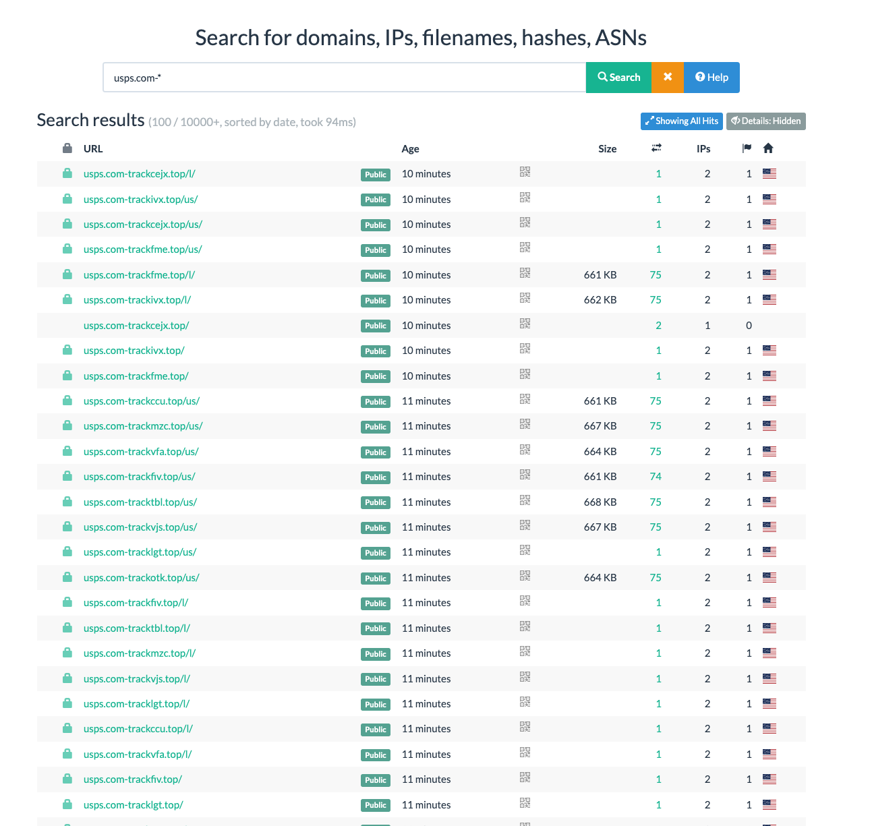
Task: Click the redirect arrows column header icon
Action: pyautogui.click(x=656, y=148)
